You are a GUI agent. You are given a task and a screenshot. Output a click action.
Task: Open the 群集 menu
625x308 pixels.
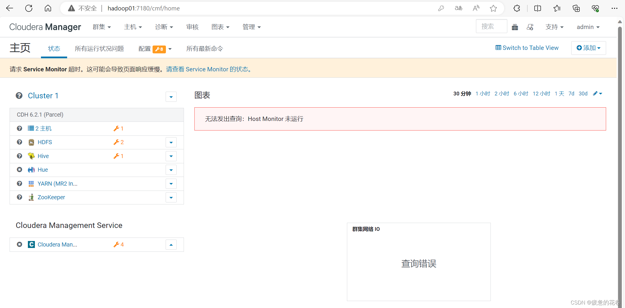coord(102,27)
